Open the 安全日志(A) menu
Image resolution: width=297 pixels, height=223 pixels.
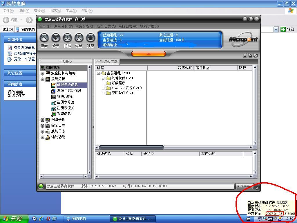(x=106, y=26)
